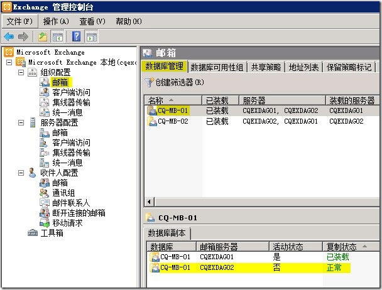
Task: Sort by the 装载的服务器 column header
Action: point(352,100)
